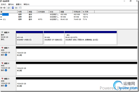139x92 pixels.
Task: Click the Forward arrow in the toolbar
Action: [4, 8]
